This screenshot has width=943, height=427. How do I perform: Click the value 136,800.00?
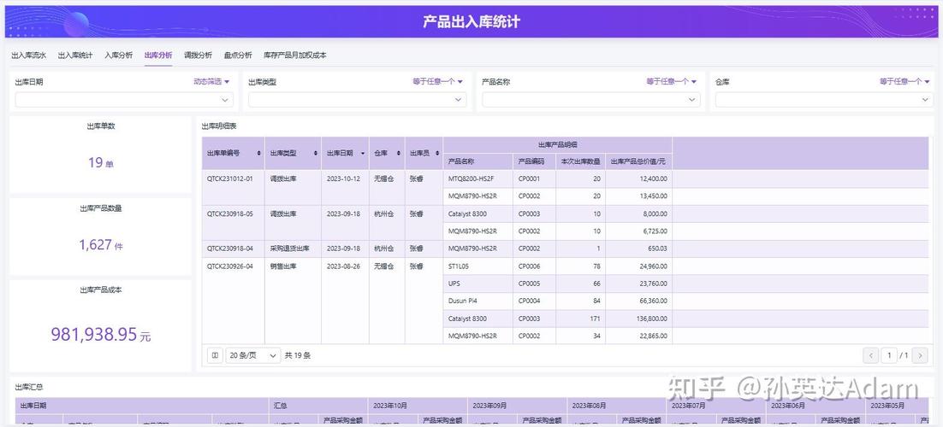pyautogui.click(x=652, y=319)
